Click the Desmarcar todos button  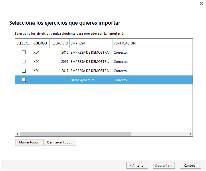60,142
